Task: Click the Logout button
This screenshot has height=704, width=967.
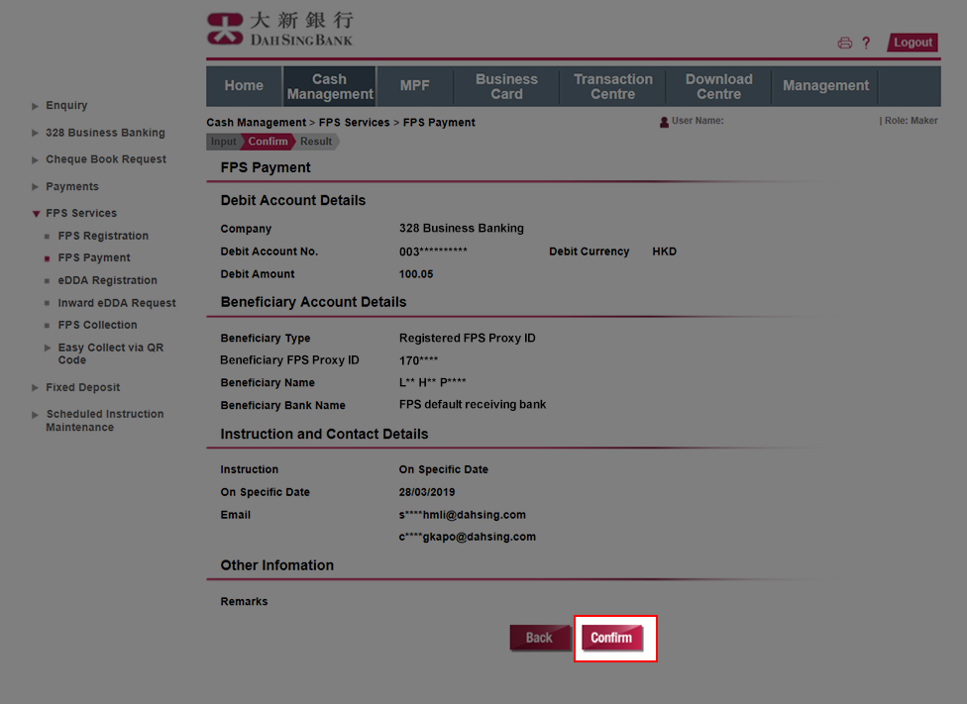Action: click(913, 43)
